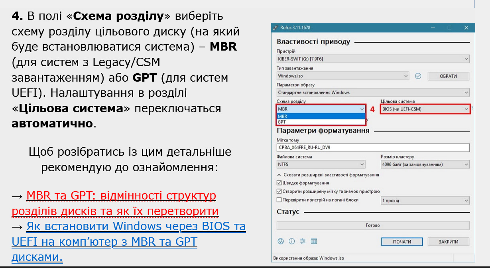Click the Готово status progress bar

(373, 225)
